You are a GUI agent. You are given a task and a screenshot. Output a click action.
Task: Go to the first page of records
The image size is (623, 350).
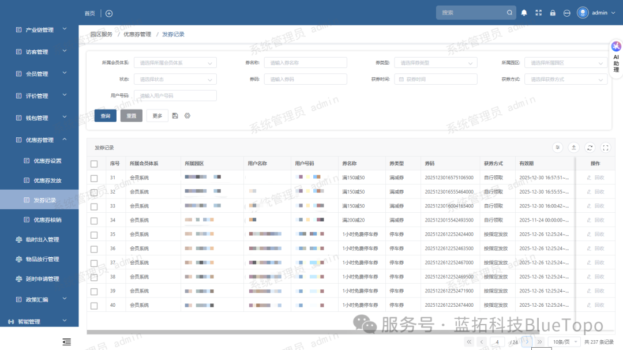[469, 342]
